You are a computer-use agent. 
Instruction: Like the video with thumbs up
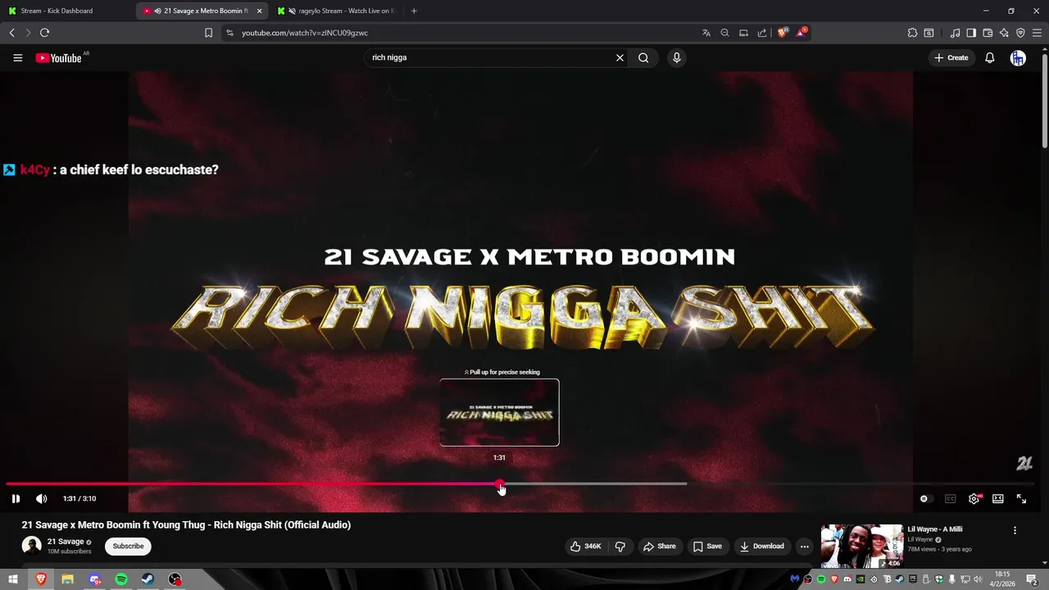588,547
